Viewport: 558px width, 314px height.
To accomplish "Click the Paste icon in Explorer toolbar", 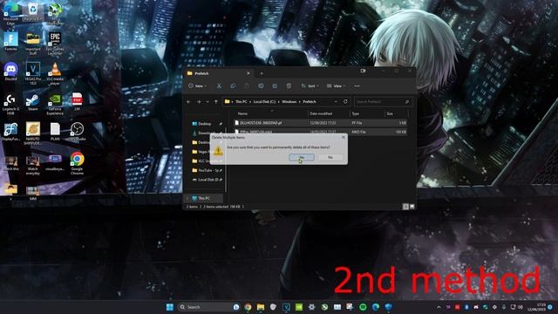I will pos(247,86).
